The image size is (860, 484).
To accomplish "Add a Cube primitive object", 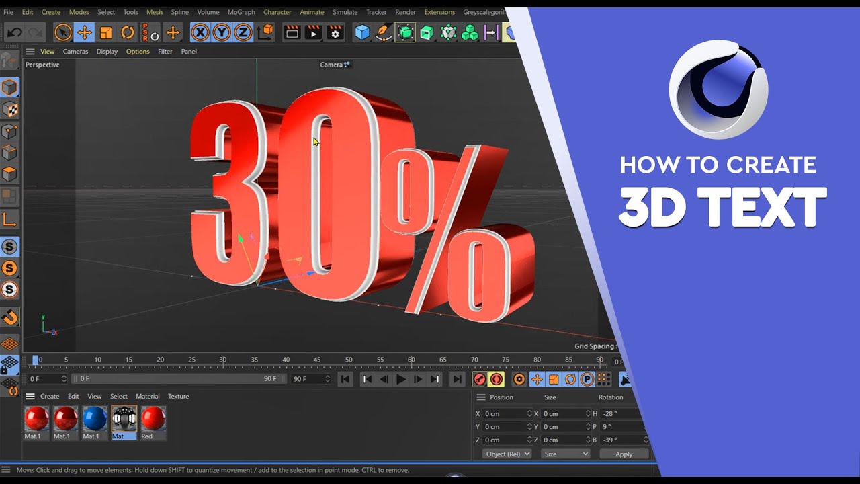I will click(x=362, y=32).
